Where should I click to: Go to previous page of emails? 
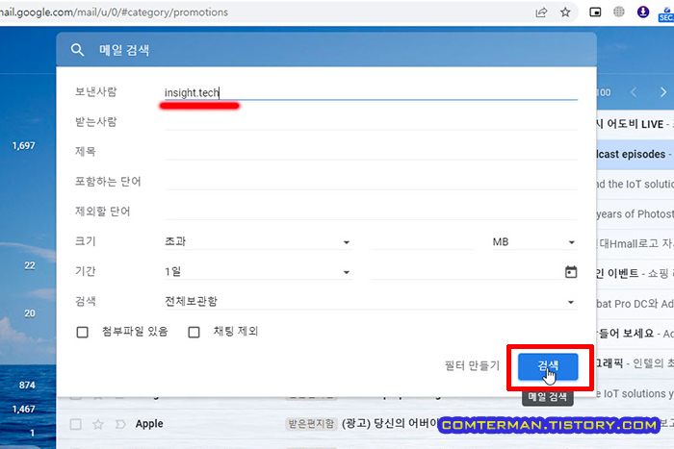click(634, 92)
